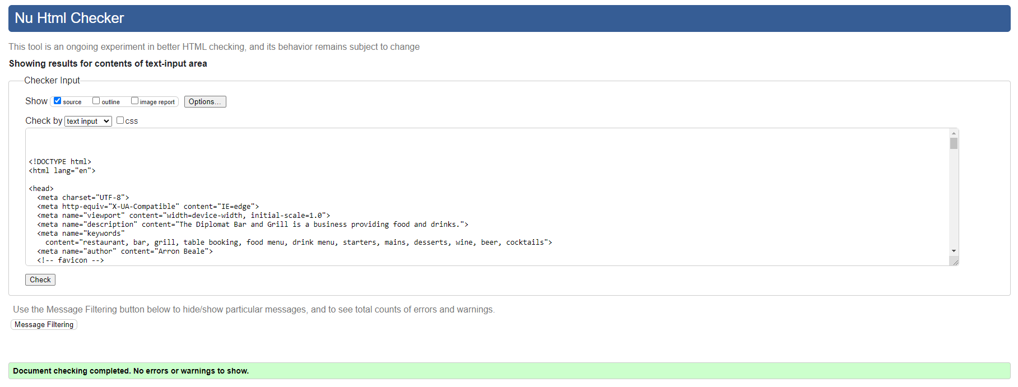
Task: Click the meta charset="UTF-8" line
Action: pyautogui.click(x=83, y=198)
